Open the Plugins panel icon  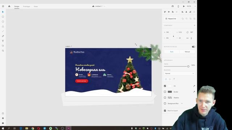pos(3,123)
